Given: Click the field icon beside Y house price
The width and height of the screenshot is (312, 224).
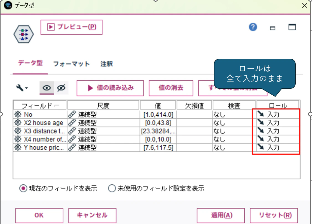Looking at the screenshot, I should click(x=18, y=147).
